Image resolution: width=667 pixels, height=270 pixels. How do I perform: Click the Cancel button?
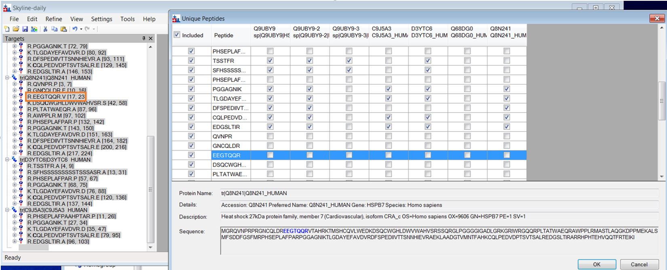pyautogui.click(x=639, y=264)
